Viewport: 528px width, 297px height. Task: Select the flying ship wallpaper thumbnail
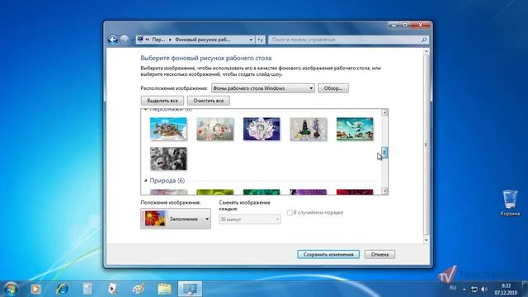click(168, 129)
